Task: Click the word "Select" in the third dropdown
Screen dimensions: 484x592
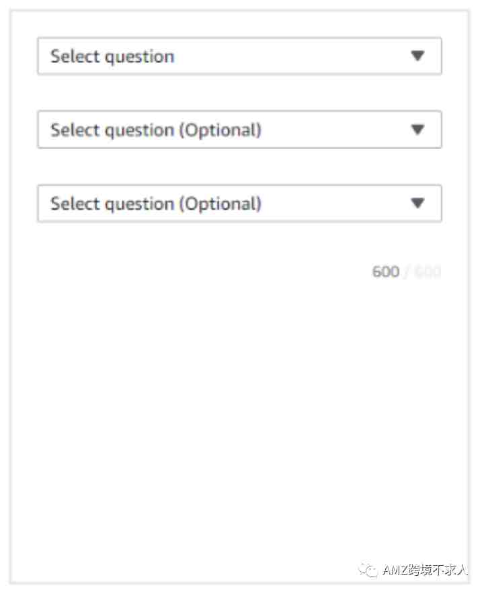Action: click(75, 203)
